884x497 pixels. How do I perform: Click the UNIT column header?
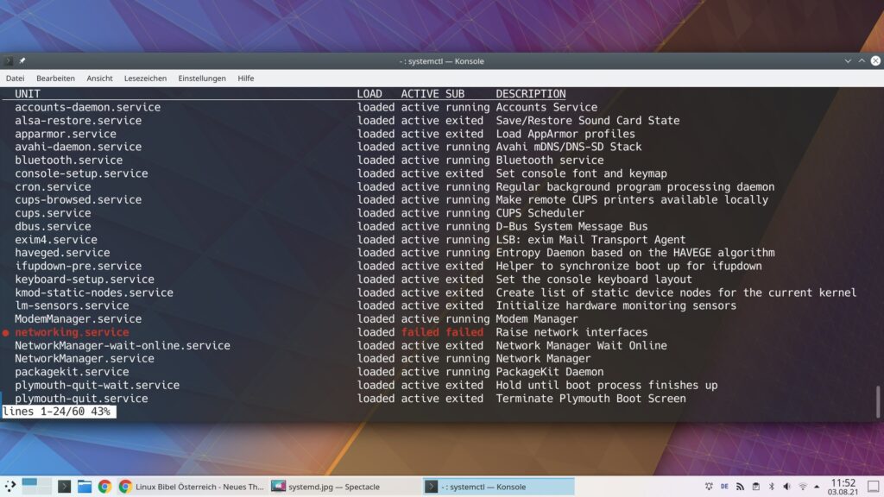[x=28, y=94]
